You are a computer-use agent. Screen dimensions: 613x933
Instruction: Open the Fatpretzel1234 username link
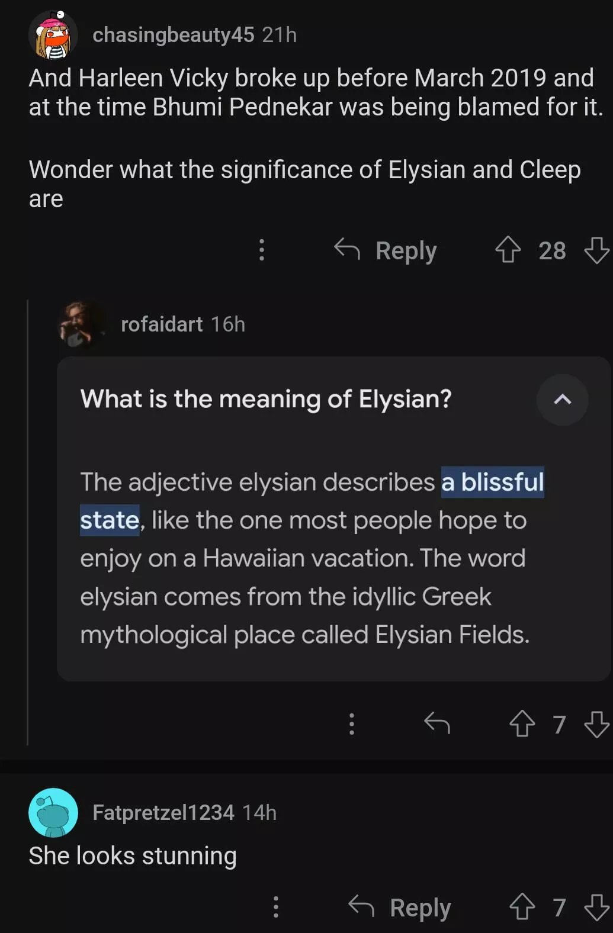pyautogui.click(x=163, y=812)
